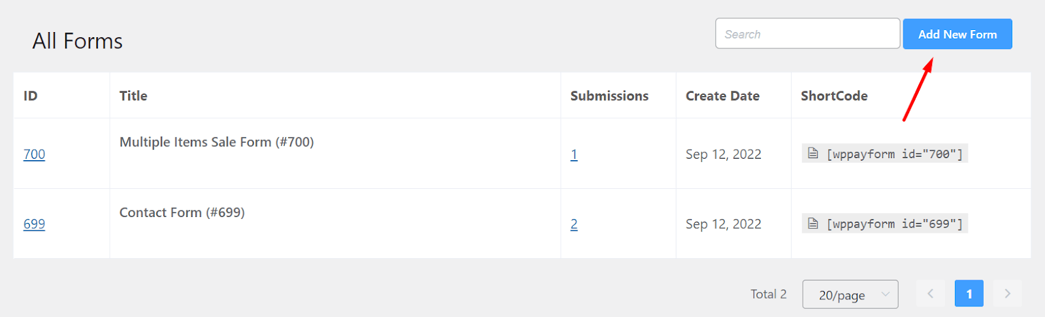1045x317 pixels.
Task: Click the Submissions column header
Action: (609, 96)
